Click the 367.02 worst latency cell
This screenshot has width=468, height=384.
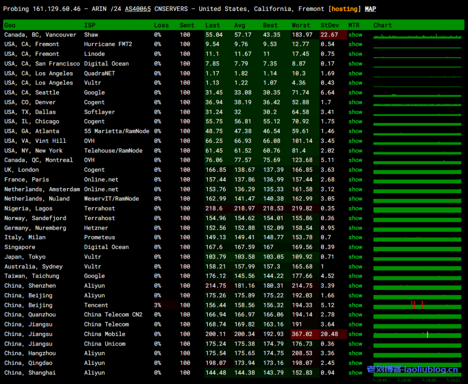(x=302, y=334)
